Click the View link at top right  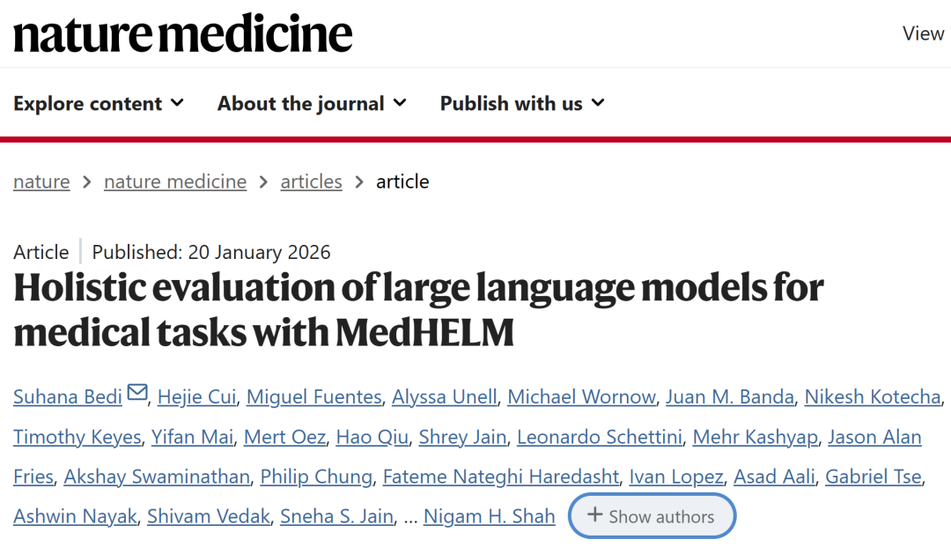(923, 33)
